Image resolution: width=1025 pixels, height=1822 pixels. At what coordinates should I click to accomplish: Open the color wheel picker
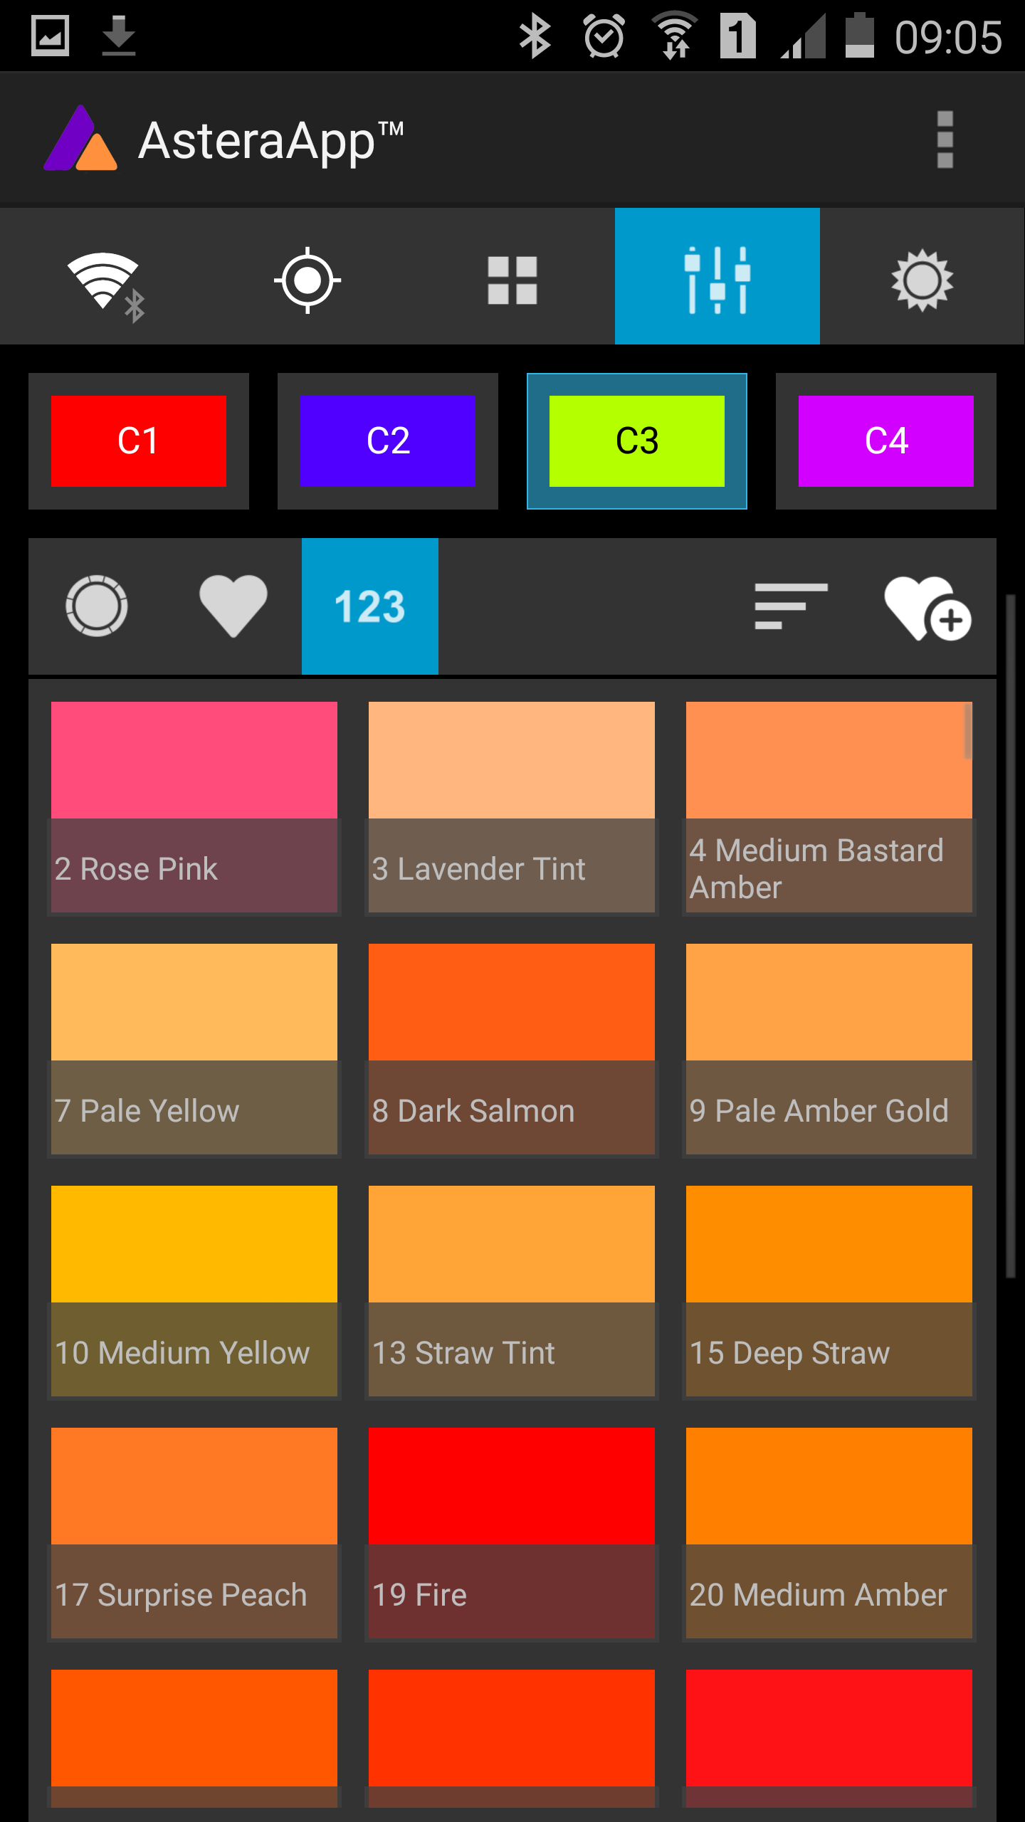[x=97, y=606]
